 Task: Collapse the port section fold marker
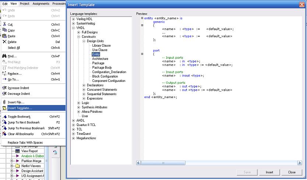[142, 54]
